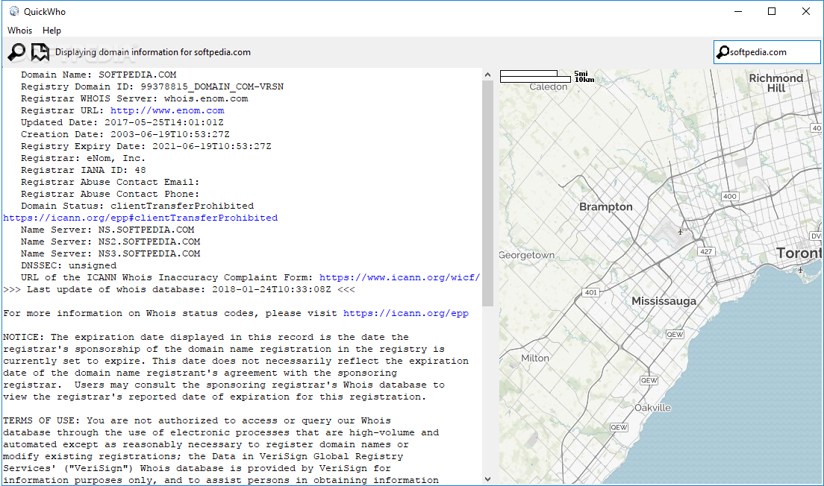Click the vertical scrollbar thumb of whois text
Screen dimensions: 824x486
[x=487, y=193]
